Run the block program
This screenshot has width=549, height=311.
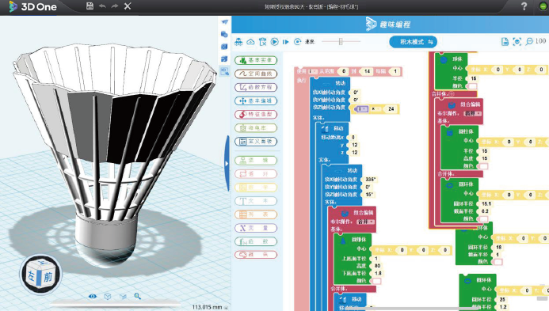click(x=275, y=42)
